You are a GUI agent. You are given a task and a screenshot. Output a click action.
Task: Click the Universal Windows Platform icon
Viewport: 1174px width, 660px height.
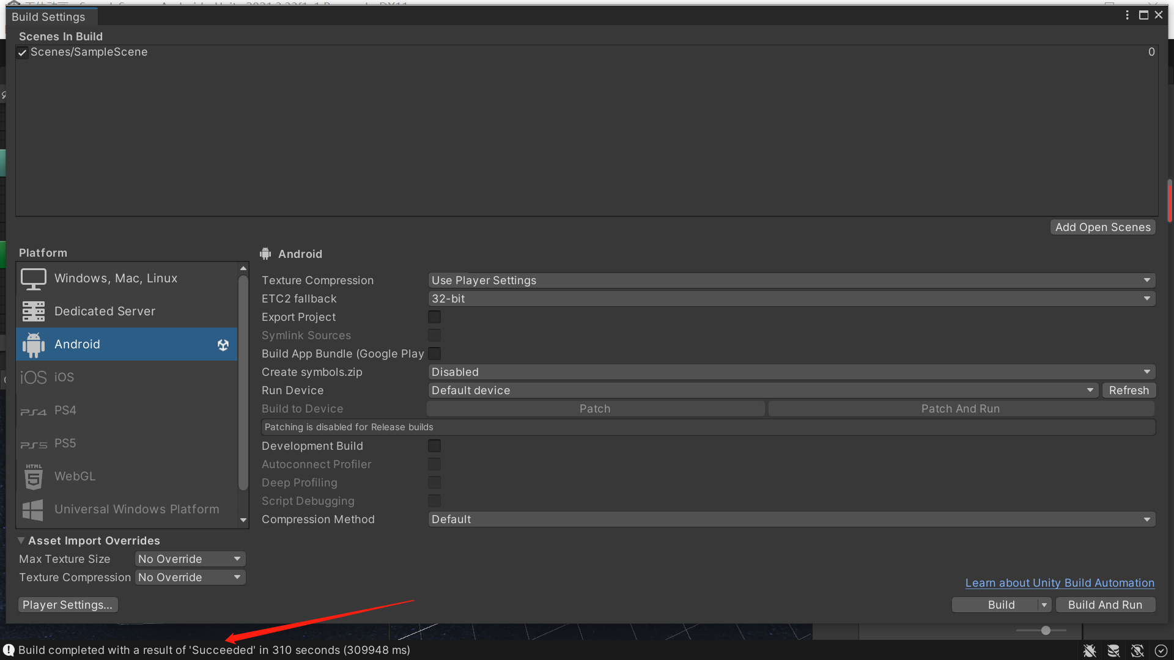(x=34, y=508)
